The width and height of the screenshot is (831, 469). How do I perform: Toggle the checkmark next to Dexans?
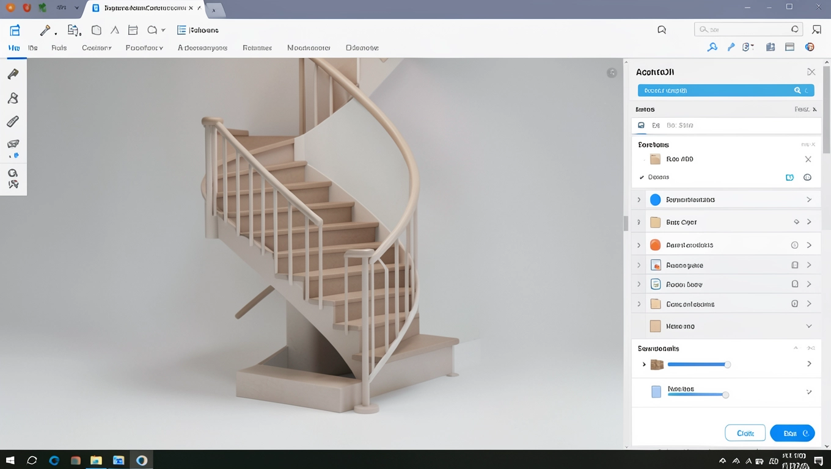pyautogui.click(x=642, y=177)
